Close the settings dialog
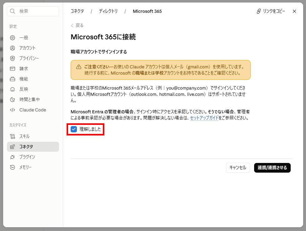Screen dimensions: 306x231 coord(294,11)
